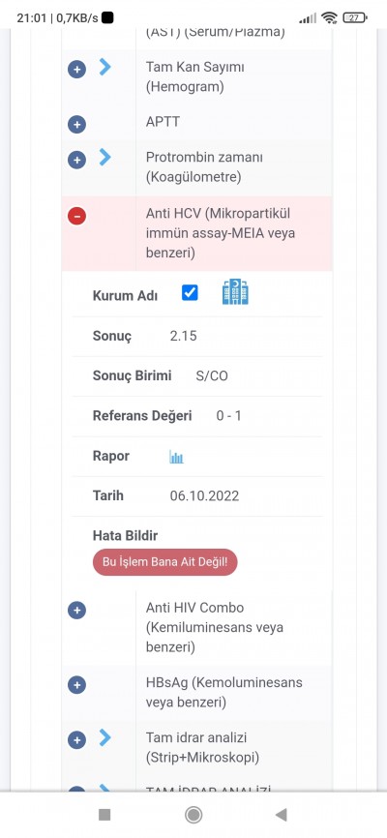387x838 pixels.
Task: Expand the HBsAg plus icon
Action: coord(77,684)
